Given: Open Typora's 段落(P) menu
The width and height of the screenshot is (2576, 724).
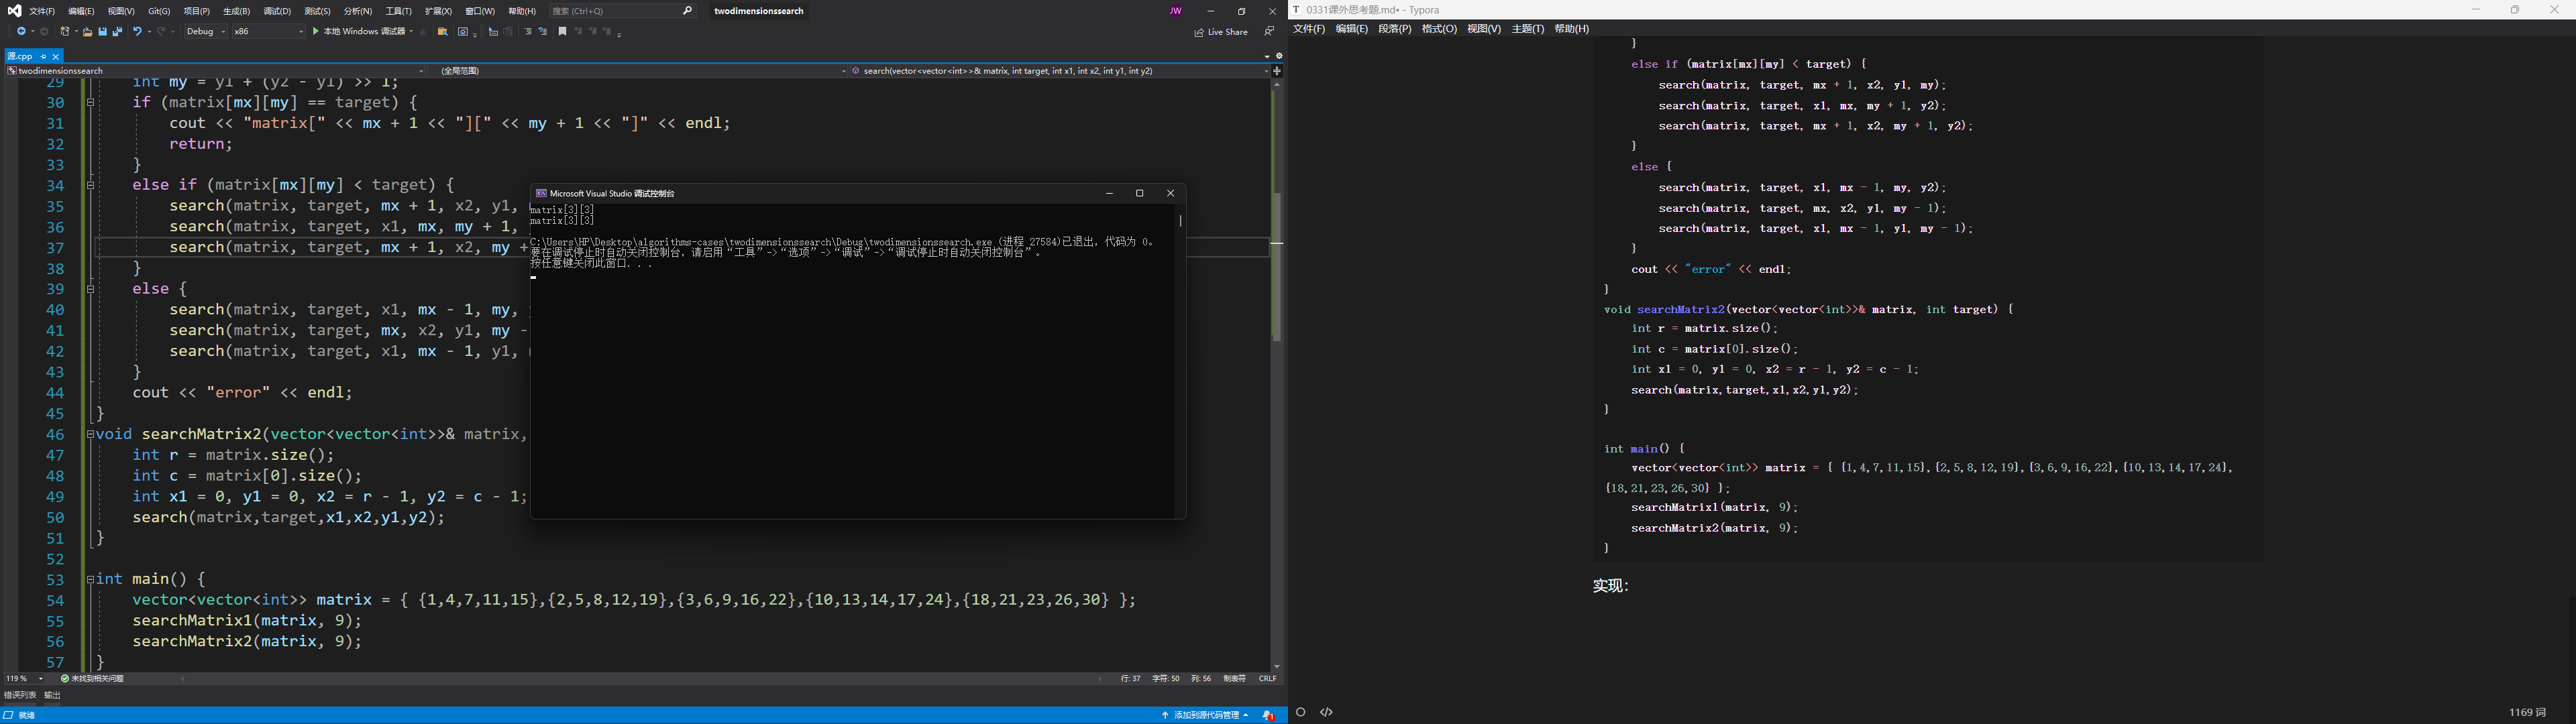Looking at the screenshot, I should (1395, 29).
